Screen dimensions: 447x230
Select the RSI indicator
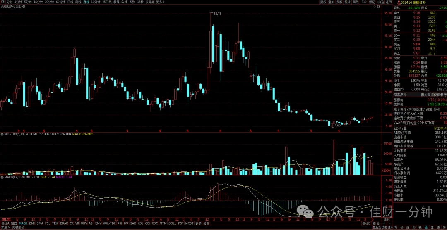[x=120, y=223]
